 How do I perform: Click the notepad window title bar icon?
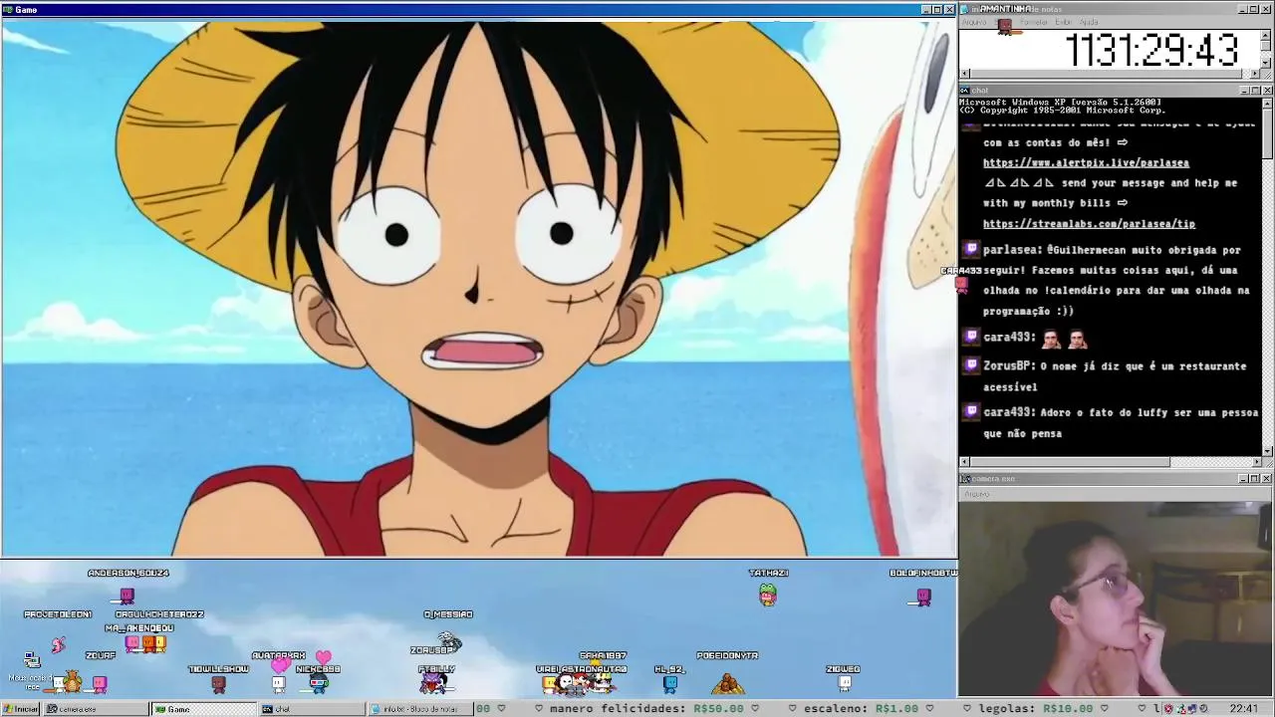[965, 9]
